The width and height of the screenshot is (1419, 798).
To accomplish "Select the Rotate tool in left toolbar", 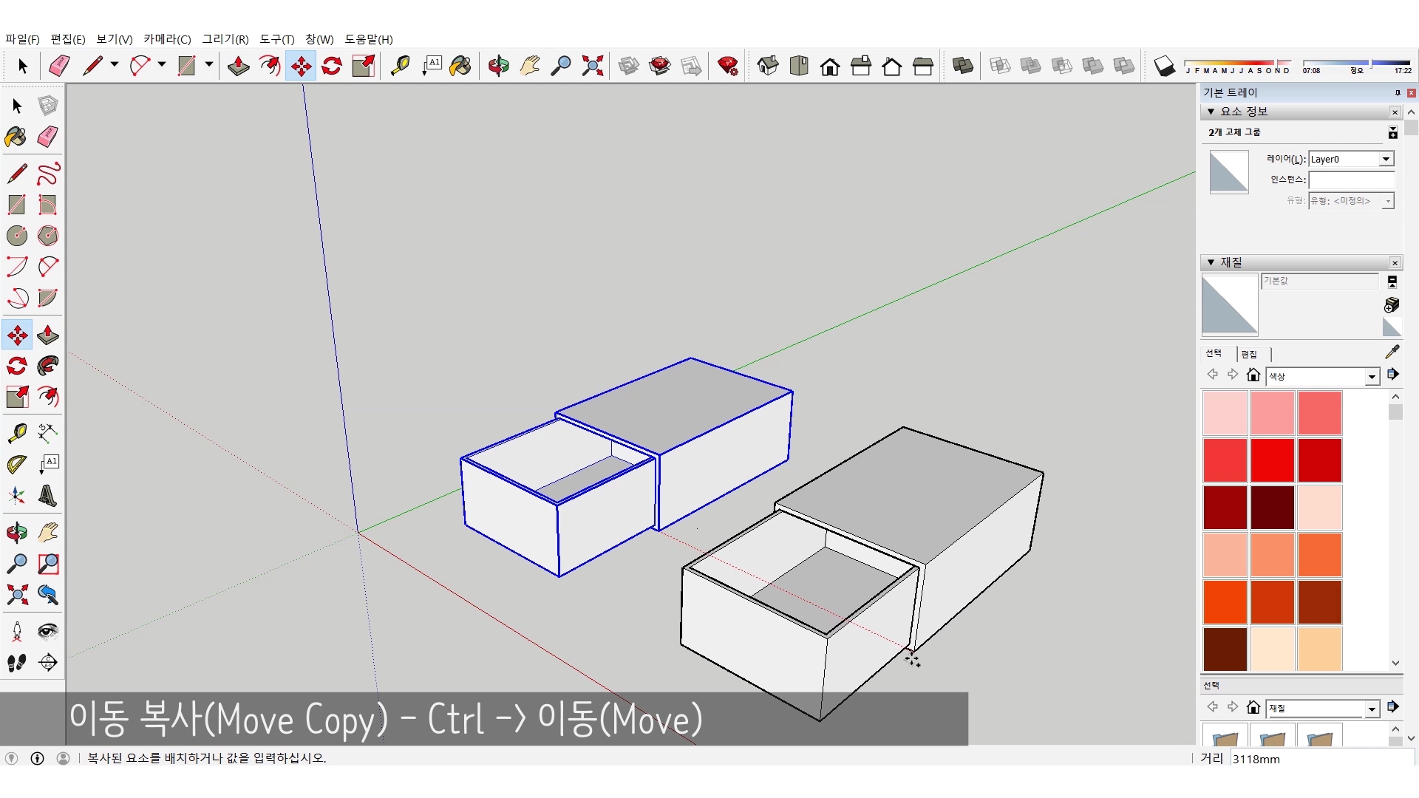I will 17,366.
